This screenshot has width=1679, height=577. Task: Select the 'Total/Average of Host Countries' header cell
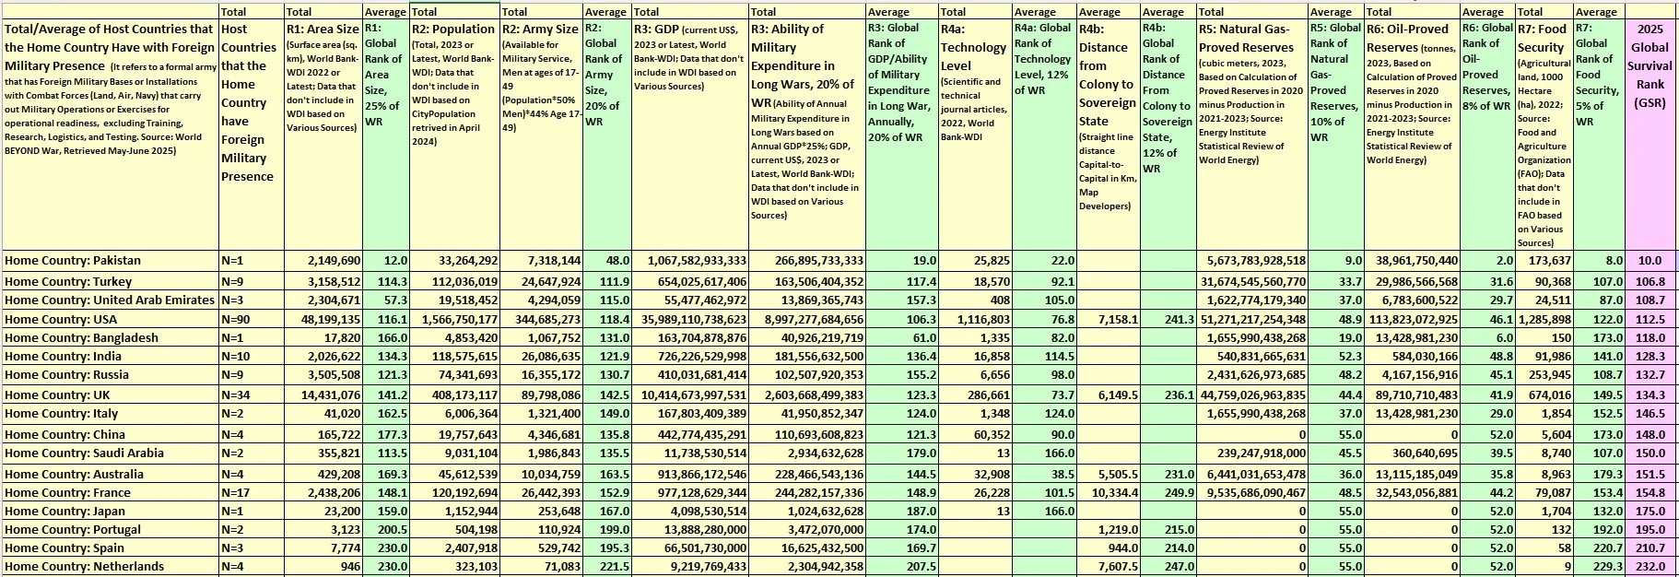(x=110, y=134)
